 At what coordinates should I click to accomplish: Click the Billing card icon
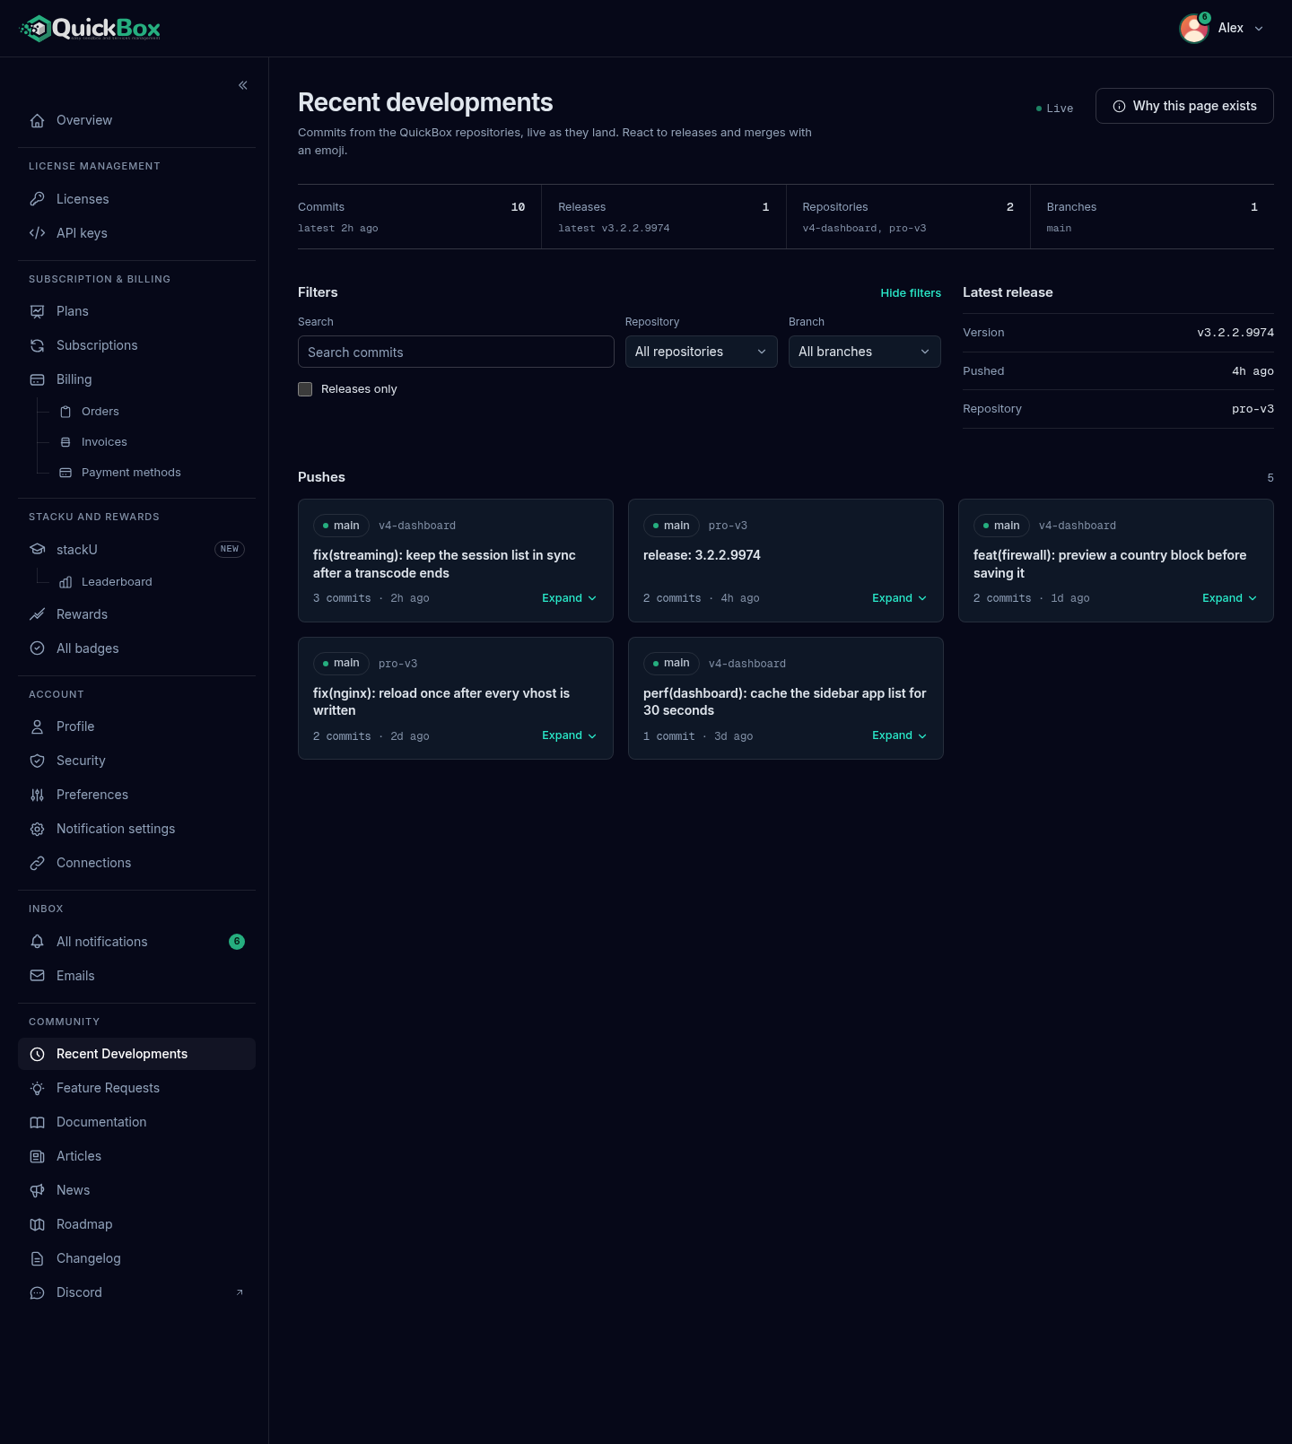(37, 379)
